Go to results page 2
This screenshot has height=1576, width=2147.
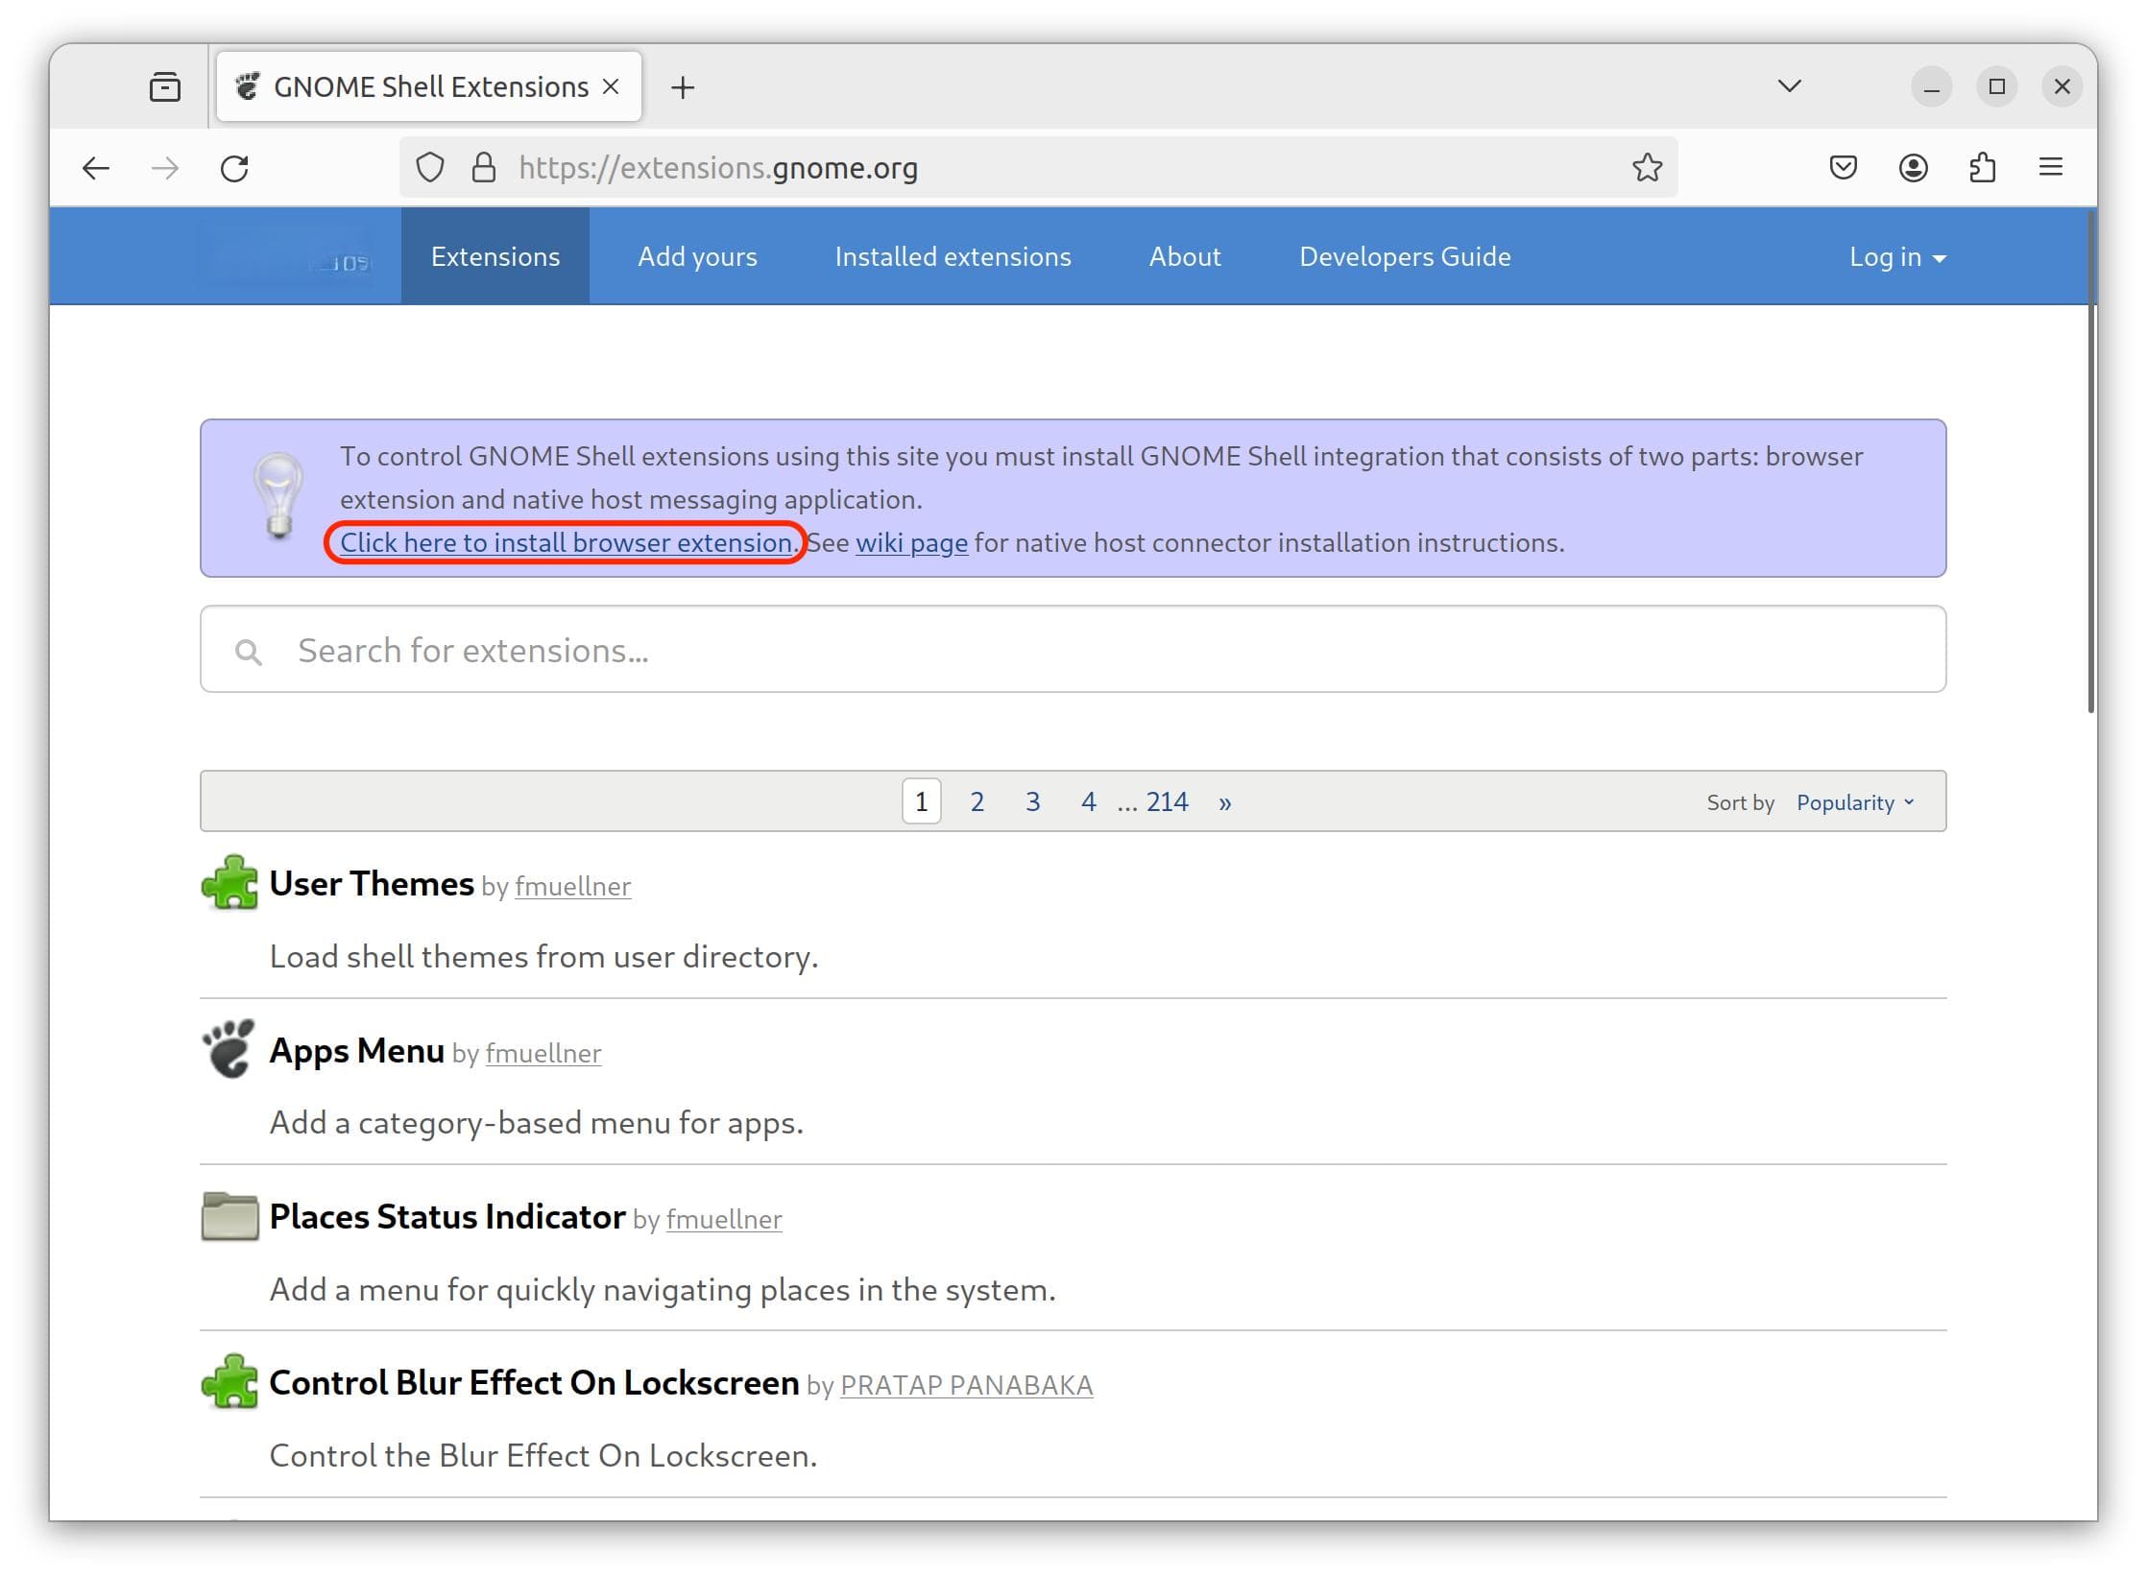[977, 801]
